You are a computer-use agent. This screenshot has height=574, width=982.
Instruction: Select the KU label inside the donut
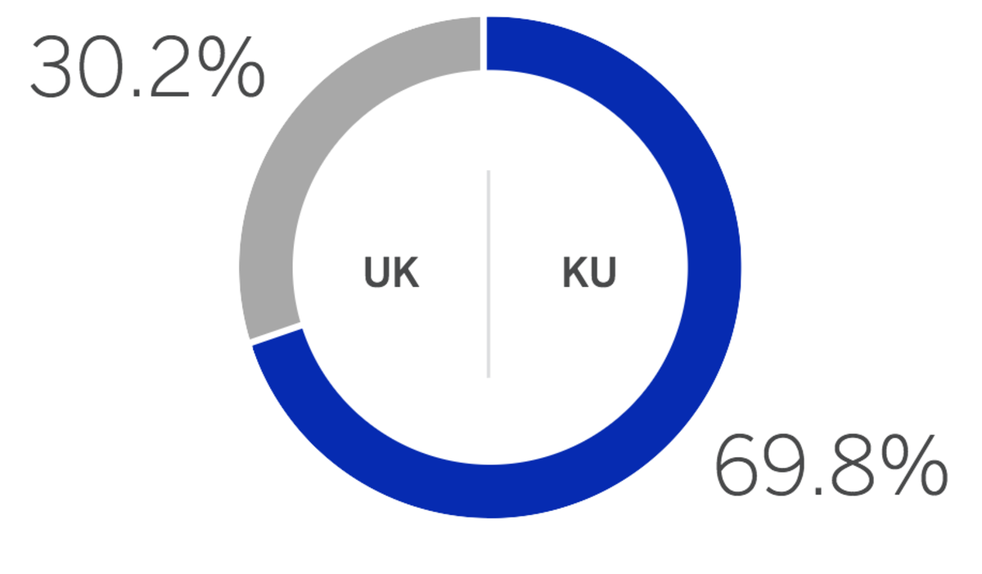pos(589,273)
